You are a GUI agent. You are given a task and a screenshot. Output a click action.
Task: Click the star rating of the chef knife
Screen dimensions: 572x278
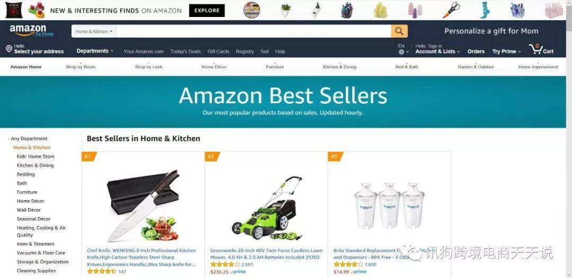102,272
